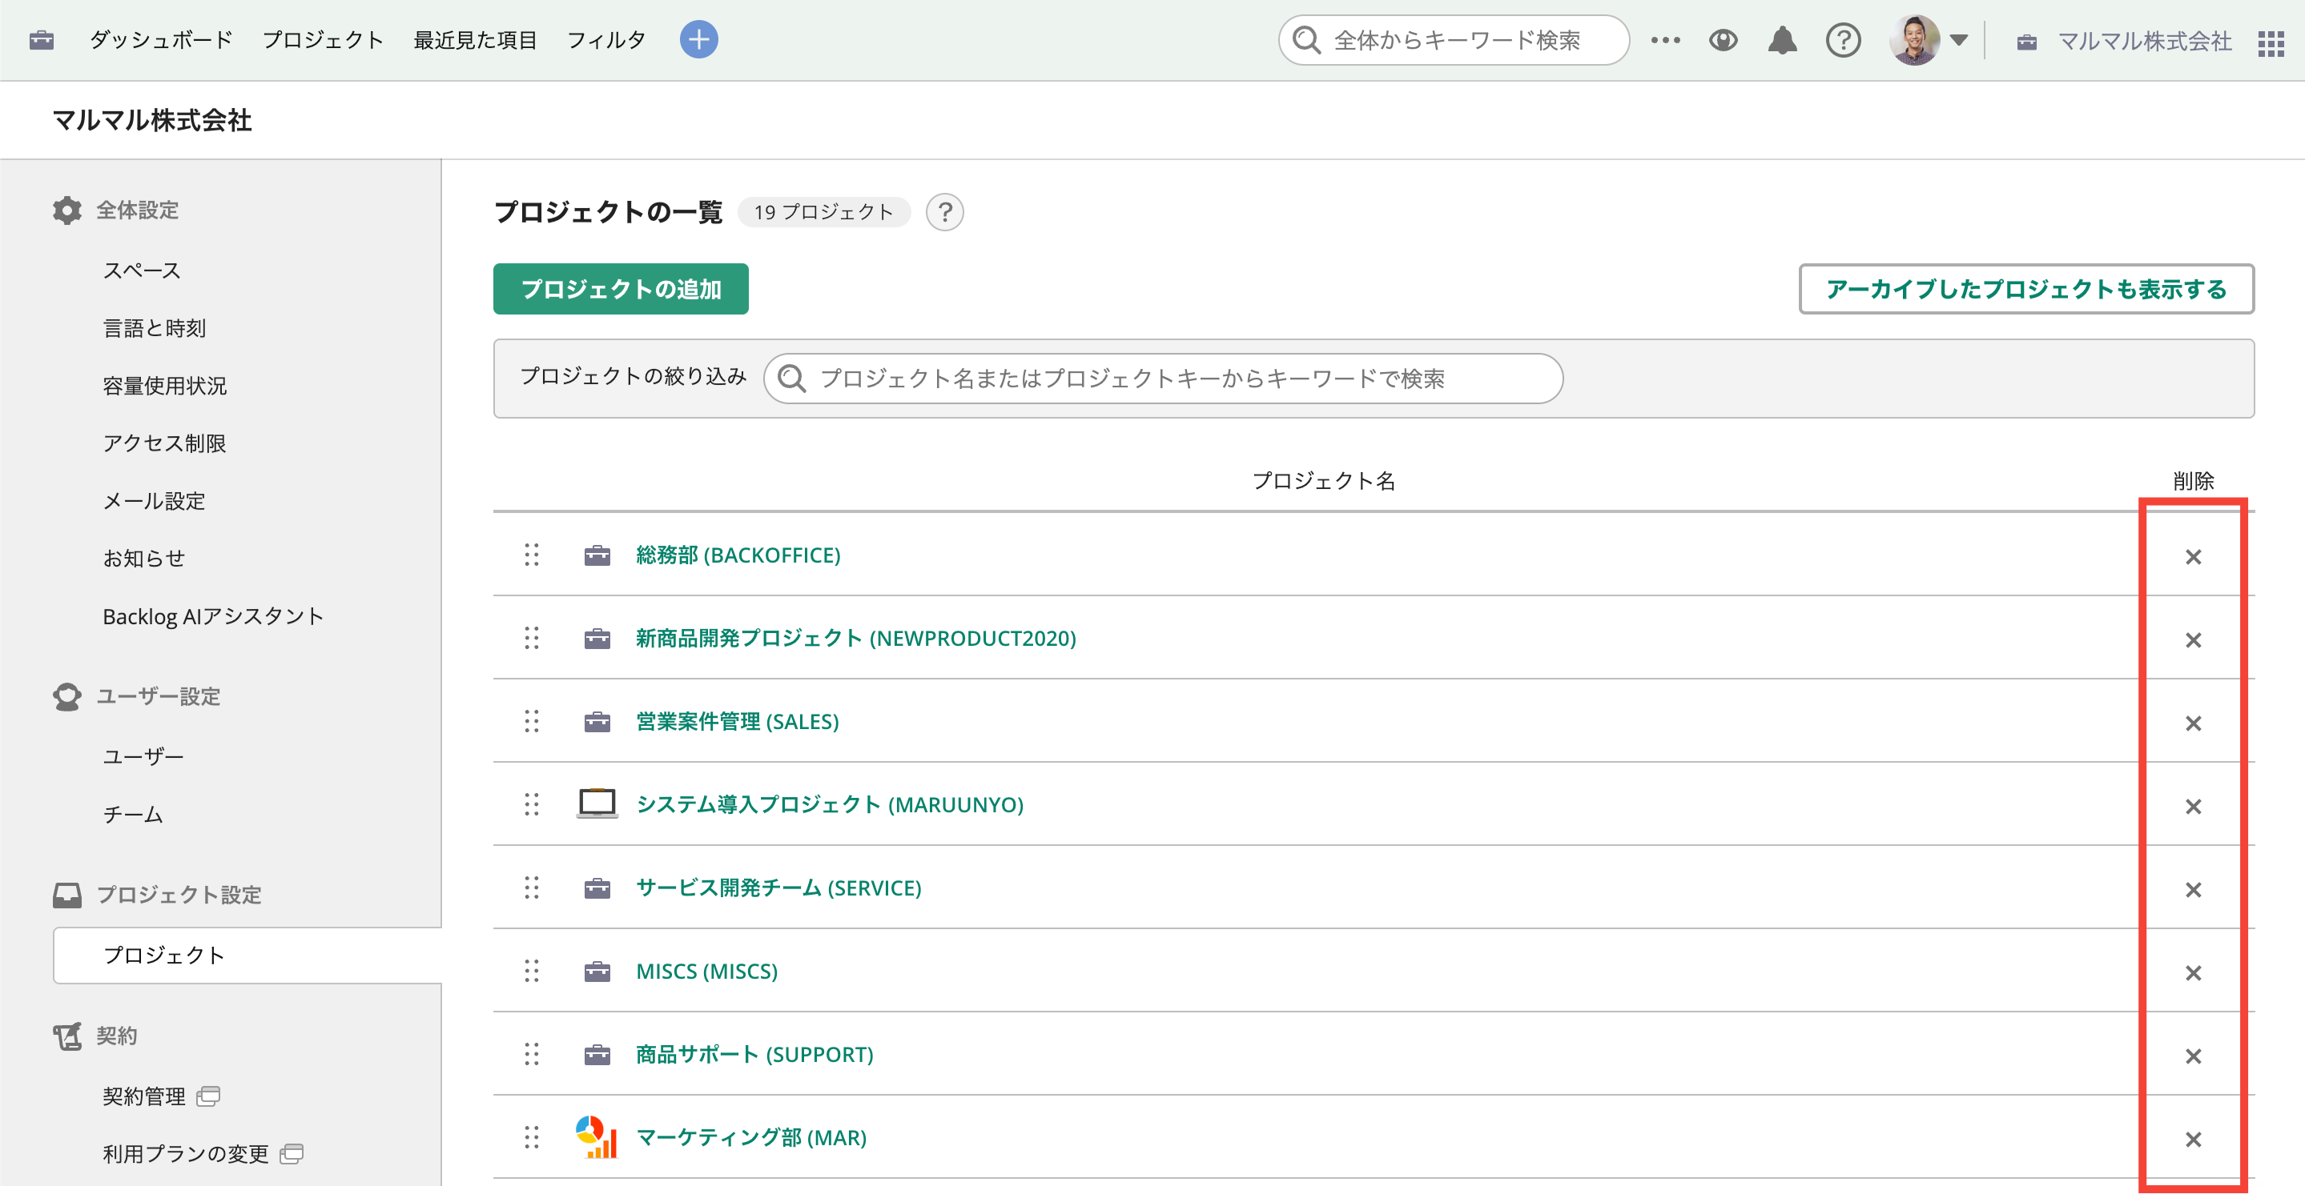Open the blue plus add button
The width and height of the screenshot is (2305, 1194).
click(x=698, y=40)
